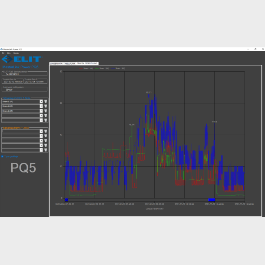Open the Språk menu
Screen dimensions: 265x265
click(x=16, y=53)
